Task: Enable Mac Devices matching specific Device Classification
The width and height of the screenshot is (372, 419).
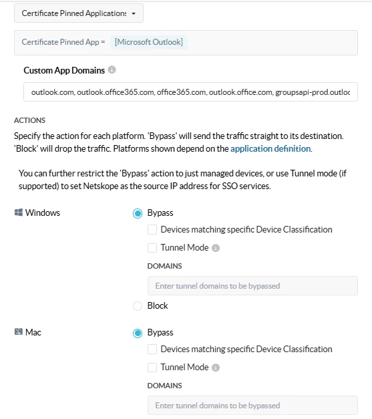Action: pyautogui.click(x=152, y=350)
